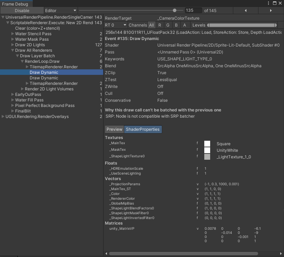Toggle the A channel button

coord(185,25)
